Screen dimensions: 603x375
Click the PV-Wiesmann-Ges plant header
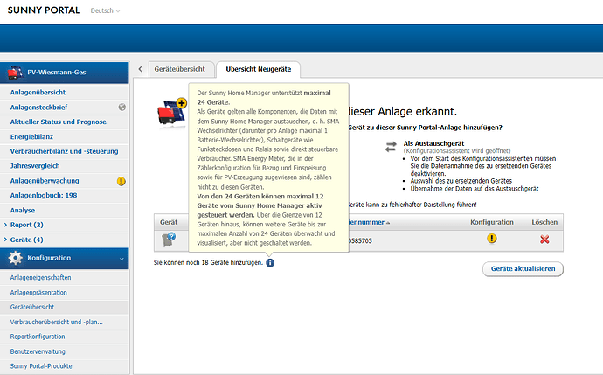[x=64, y=73]
